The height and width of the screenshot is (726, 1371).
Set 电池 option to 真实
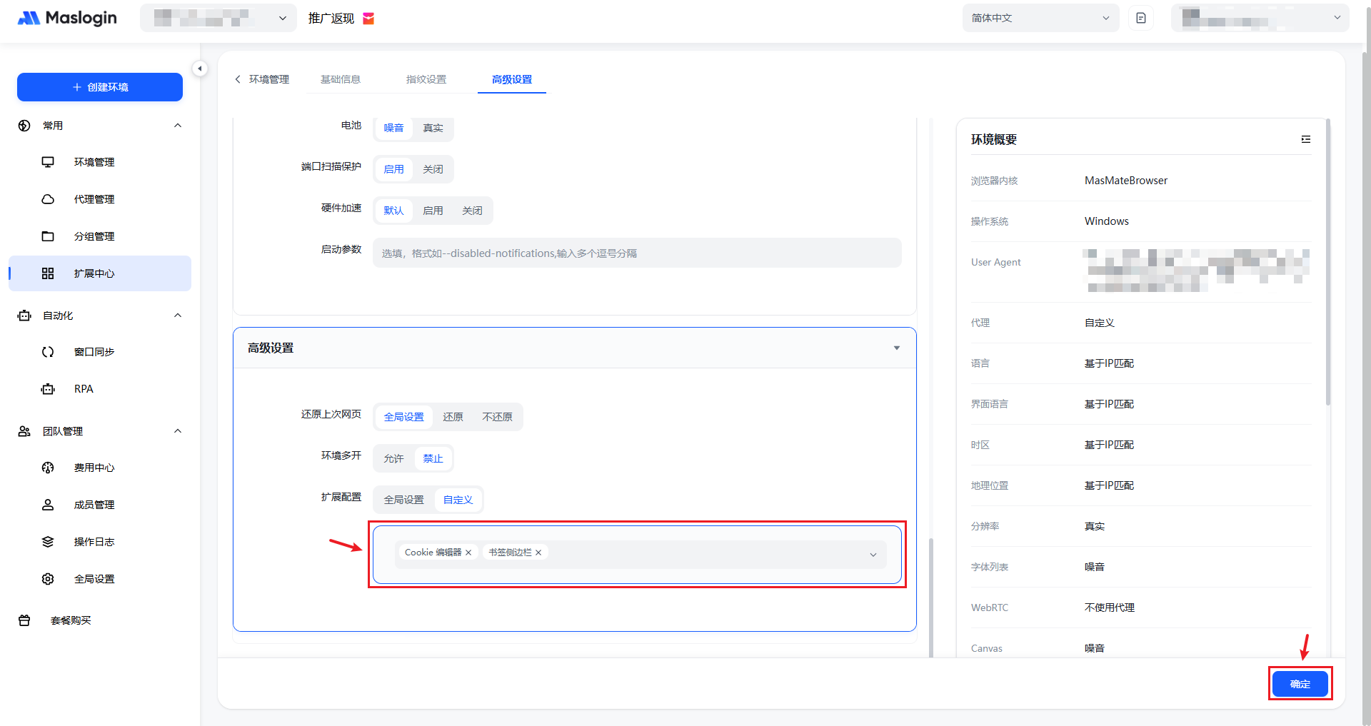coord(433,128)
